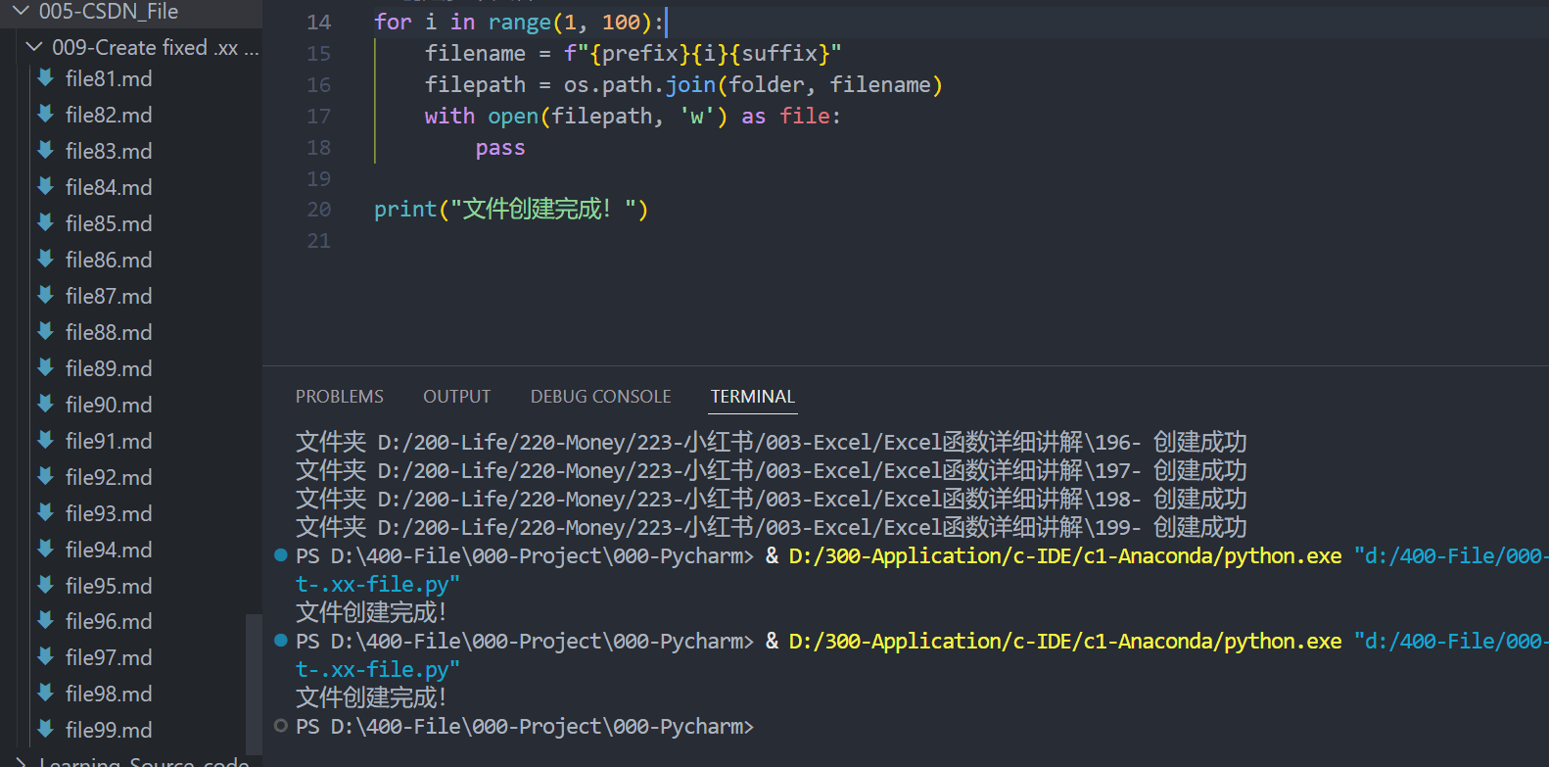Select file96.md in file tree
The image size is (1549, 767).
(109, 621)
